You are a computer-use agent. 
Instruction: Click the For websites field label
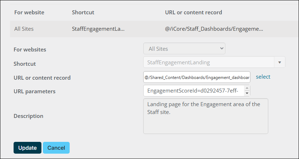coord(30,50)
